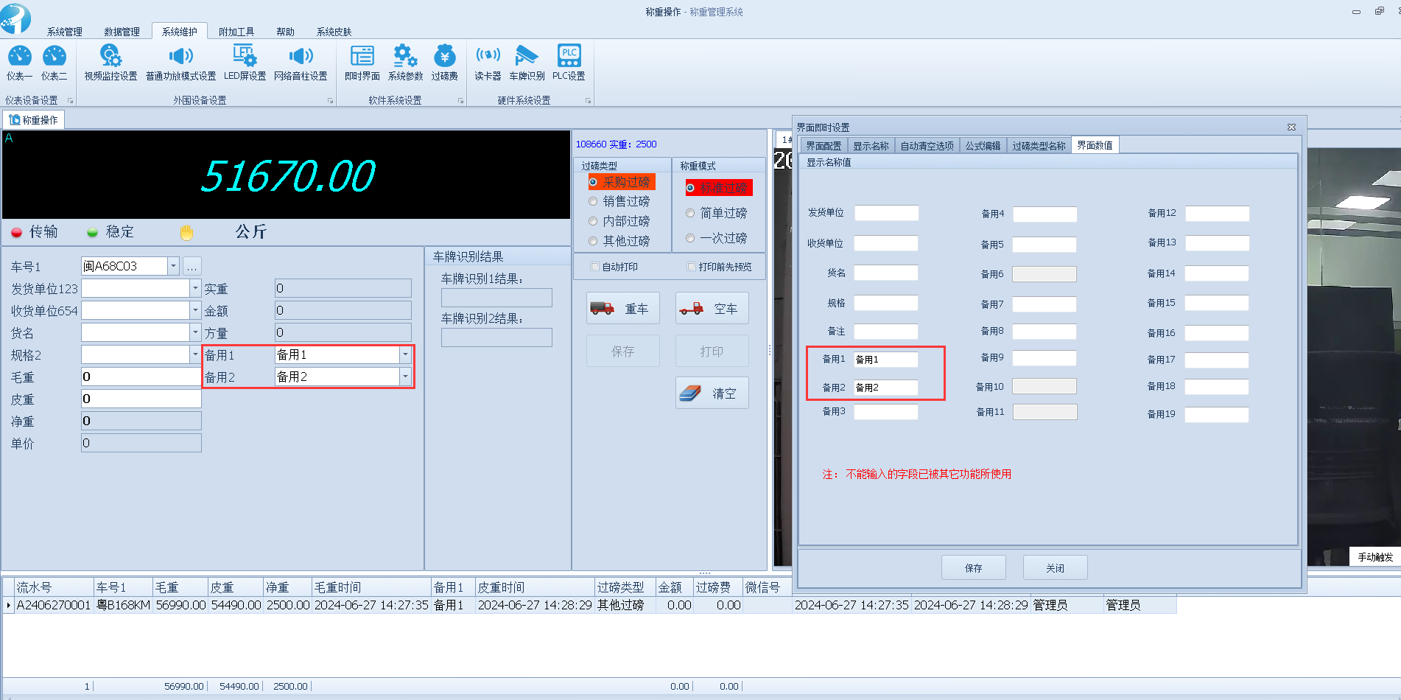Expand the 车号1 dropdown
This screenshot has height=700, width=1401.
[x=173, y=266]
